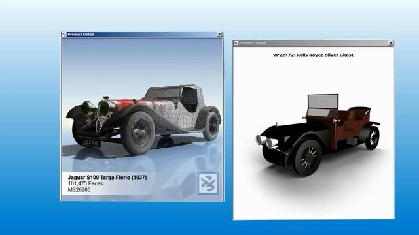This screenshot has width=419, height=235.
Task: Click 'Product Detail' title of Rolls Royce window
Action: (252, 43)
